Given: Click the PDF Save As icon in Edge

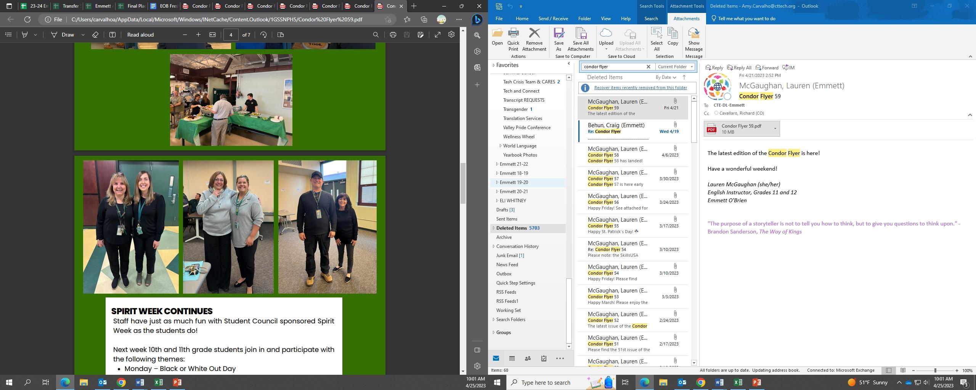Looking at the screenshot, I should (421, 35).
